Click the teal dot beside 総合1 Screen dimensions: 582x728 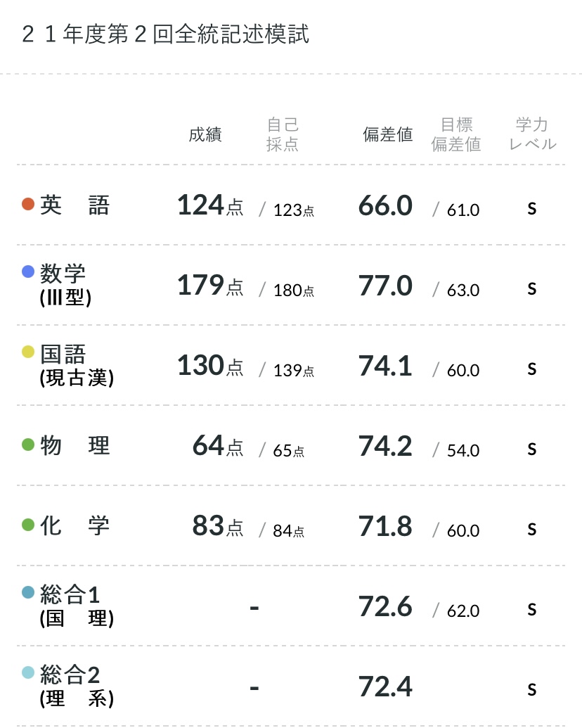(28, 592)
